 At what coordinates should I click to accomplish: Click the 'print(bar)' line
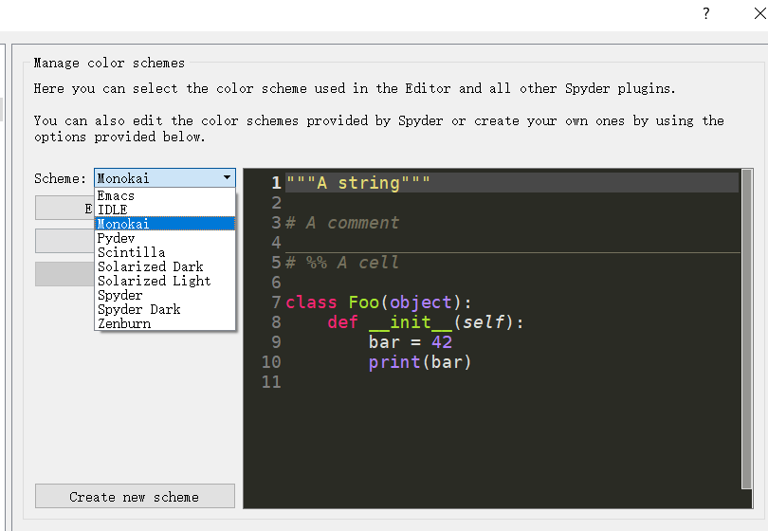[420, 362]
